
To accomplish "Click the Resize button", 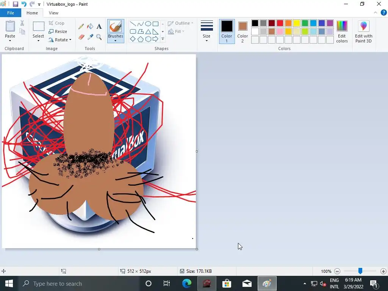I will click(58, 31).
